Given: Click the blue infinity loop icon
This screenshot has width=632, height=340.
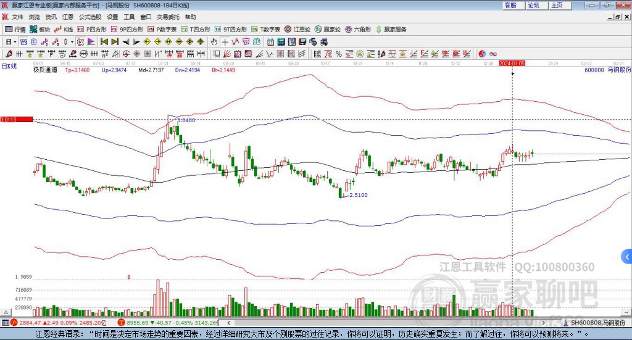Looking at the screenshot, I should click(493, 54).
